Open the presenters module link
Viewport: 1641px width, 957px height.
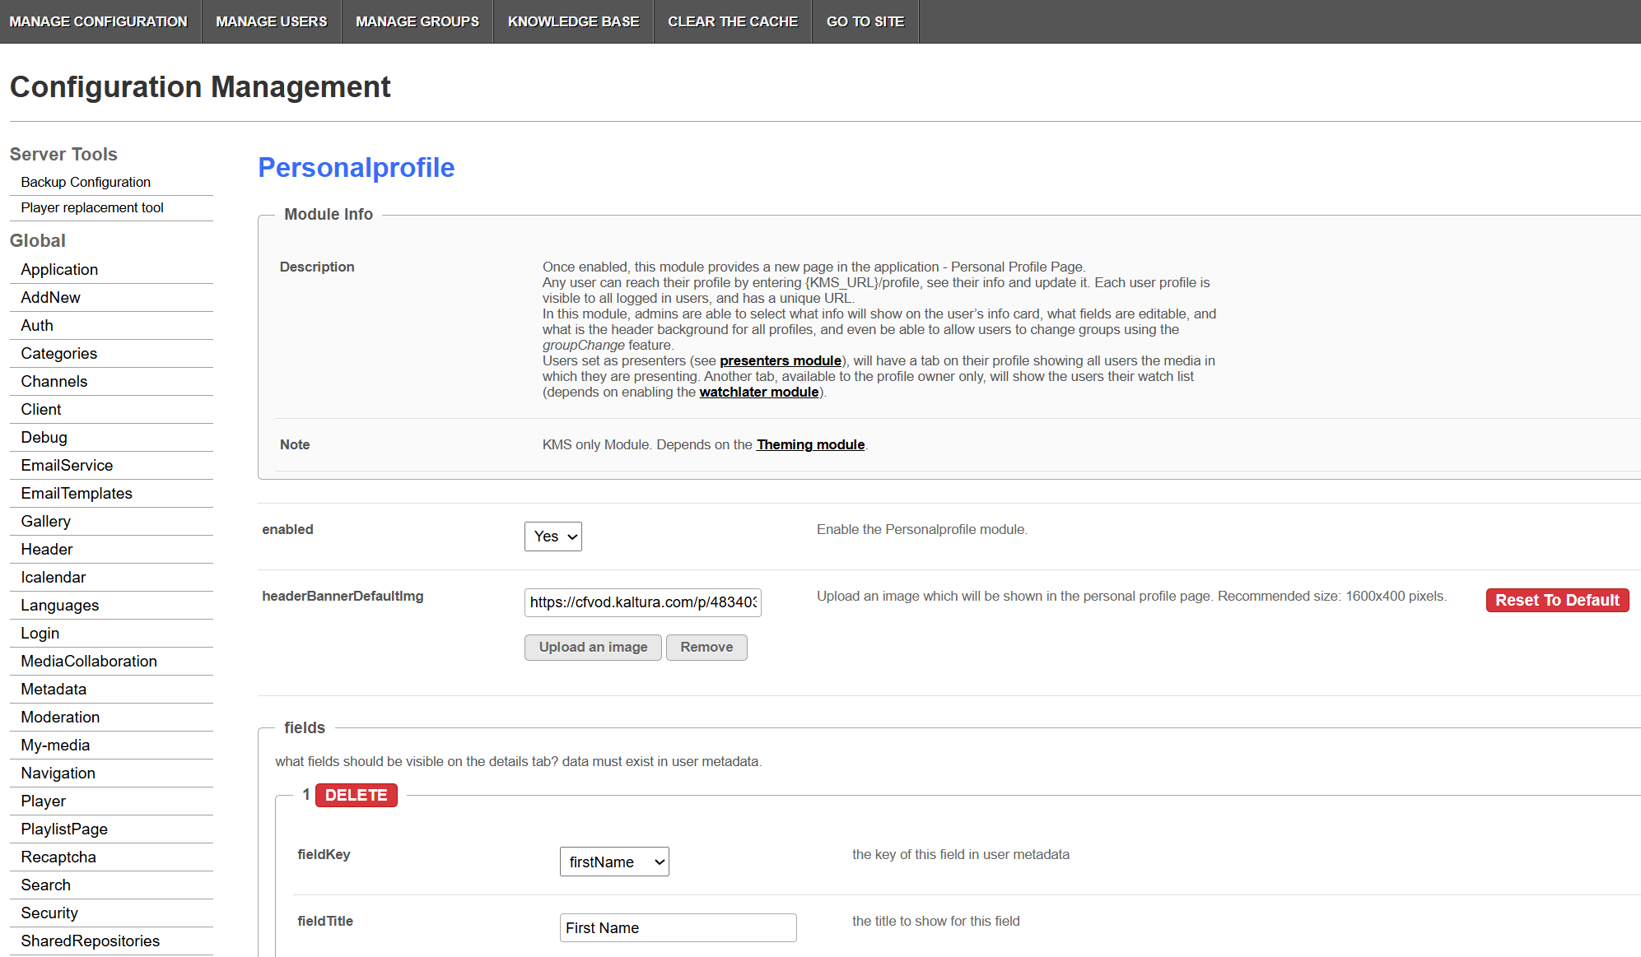click(780, 360)
